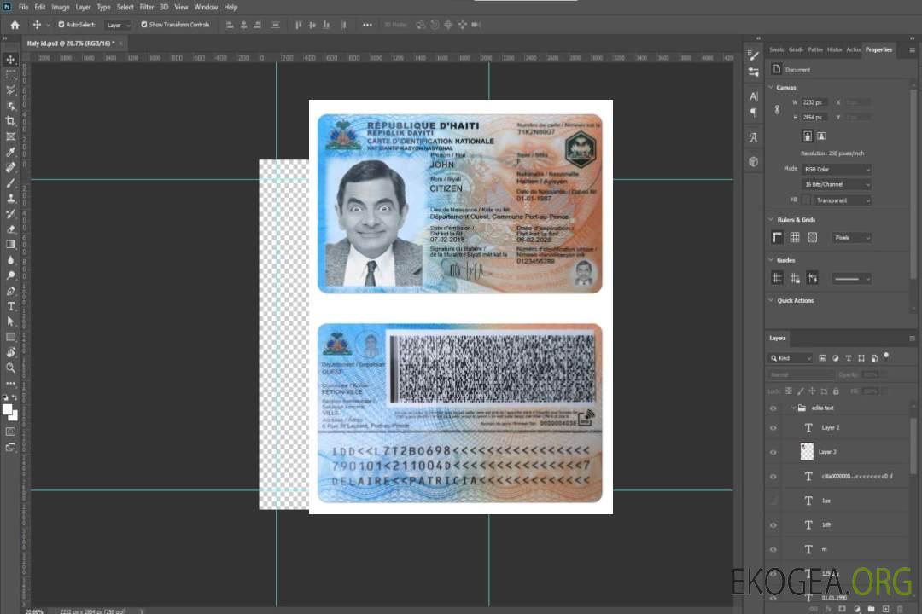Select the Eyedropper tool
The height and width of the screenshot is (614, 922).
[11, 152]
